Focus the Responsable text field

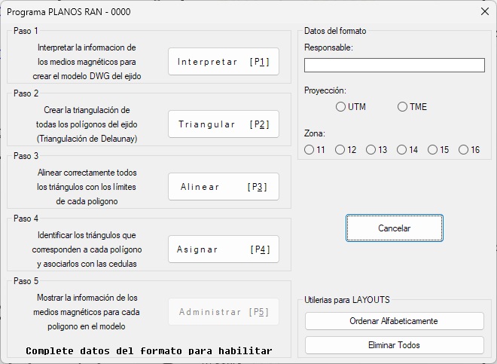[x=394, y=66]
